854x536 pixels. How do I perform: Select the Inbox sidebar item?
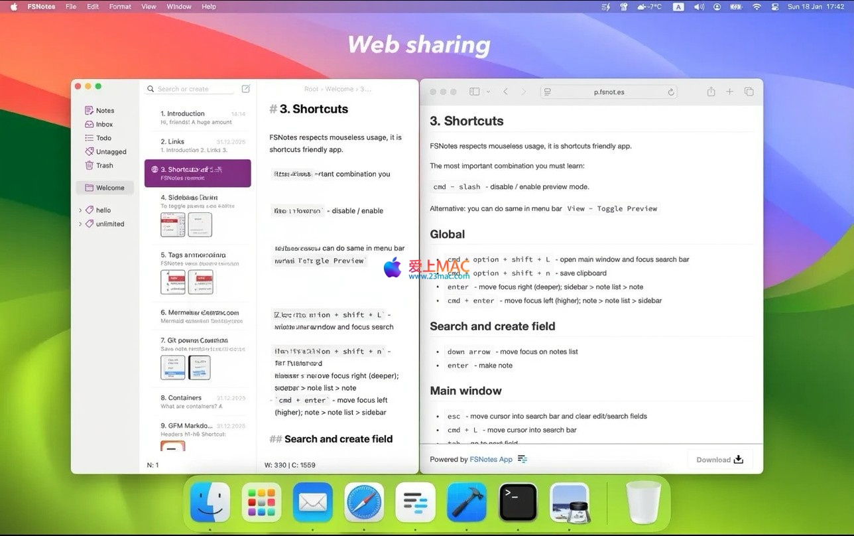click(104, 124)
